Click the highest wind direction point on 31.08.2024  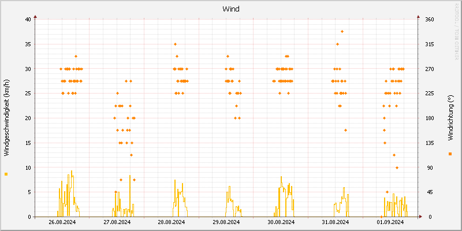pos(342,32)
